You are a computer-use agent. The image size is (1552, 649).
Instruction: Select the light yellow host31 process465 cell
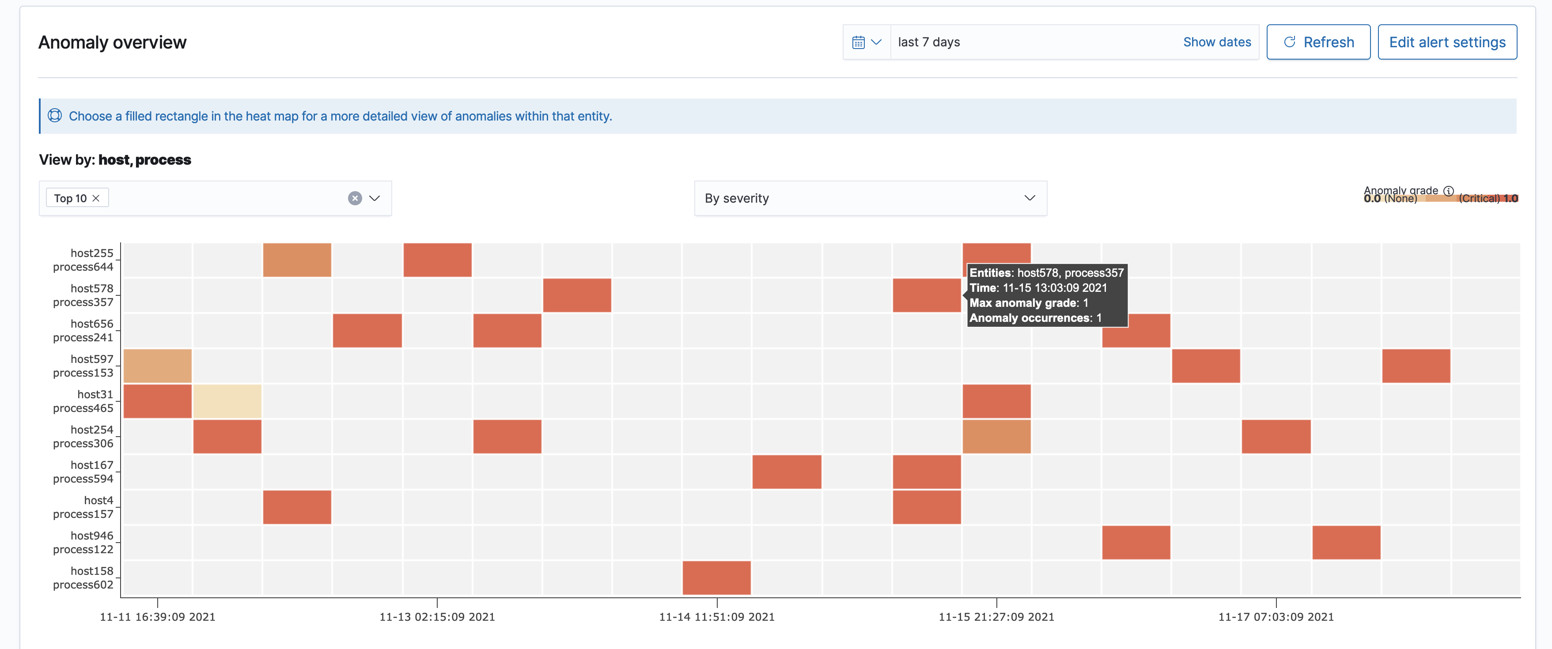pos(227,401)
